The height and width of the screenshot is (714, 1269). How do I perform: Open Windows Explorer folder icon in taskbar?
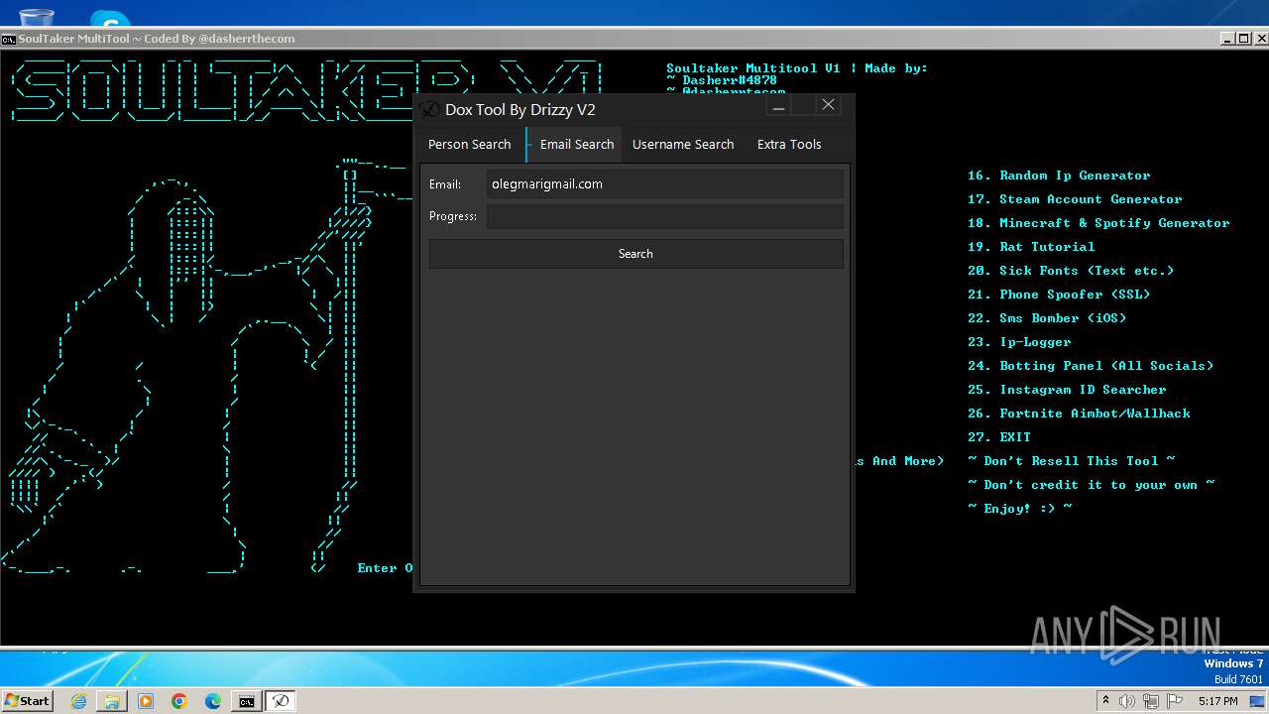[x=112, y=701]
